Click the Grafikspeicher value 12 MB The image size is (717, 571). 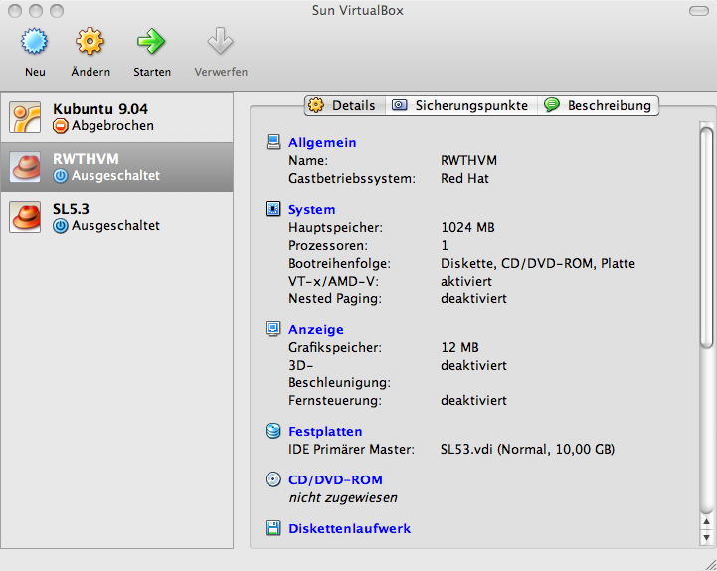459,348
